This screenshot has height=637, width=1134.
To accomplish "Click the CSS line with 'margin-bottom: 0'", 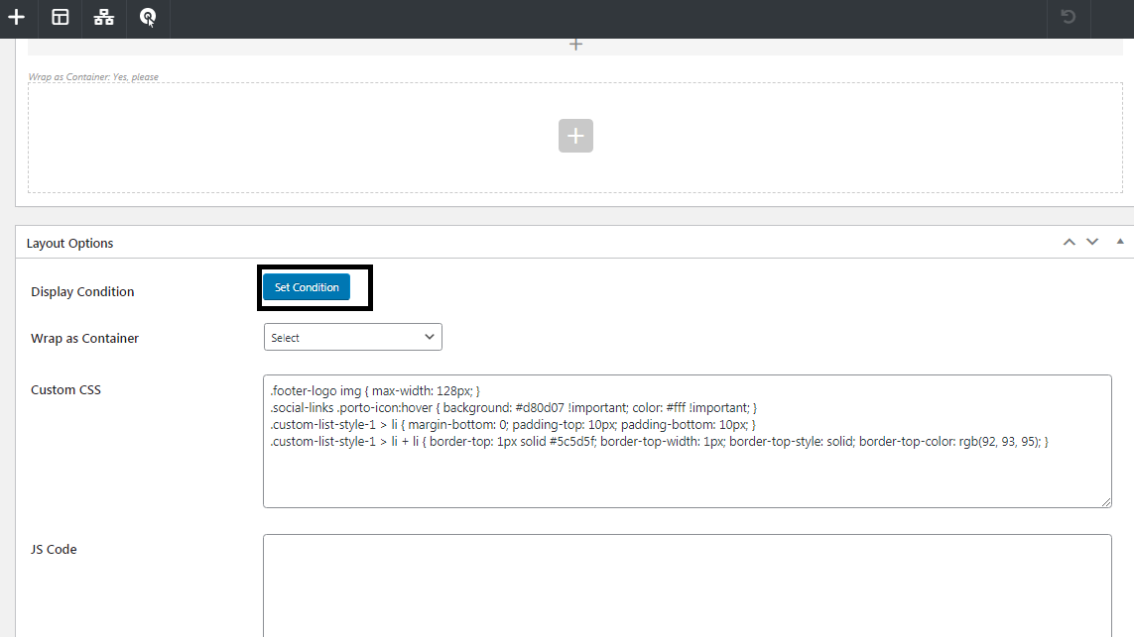I will pos(513,425).
